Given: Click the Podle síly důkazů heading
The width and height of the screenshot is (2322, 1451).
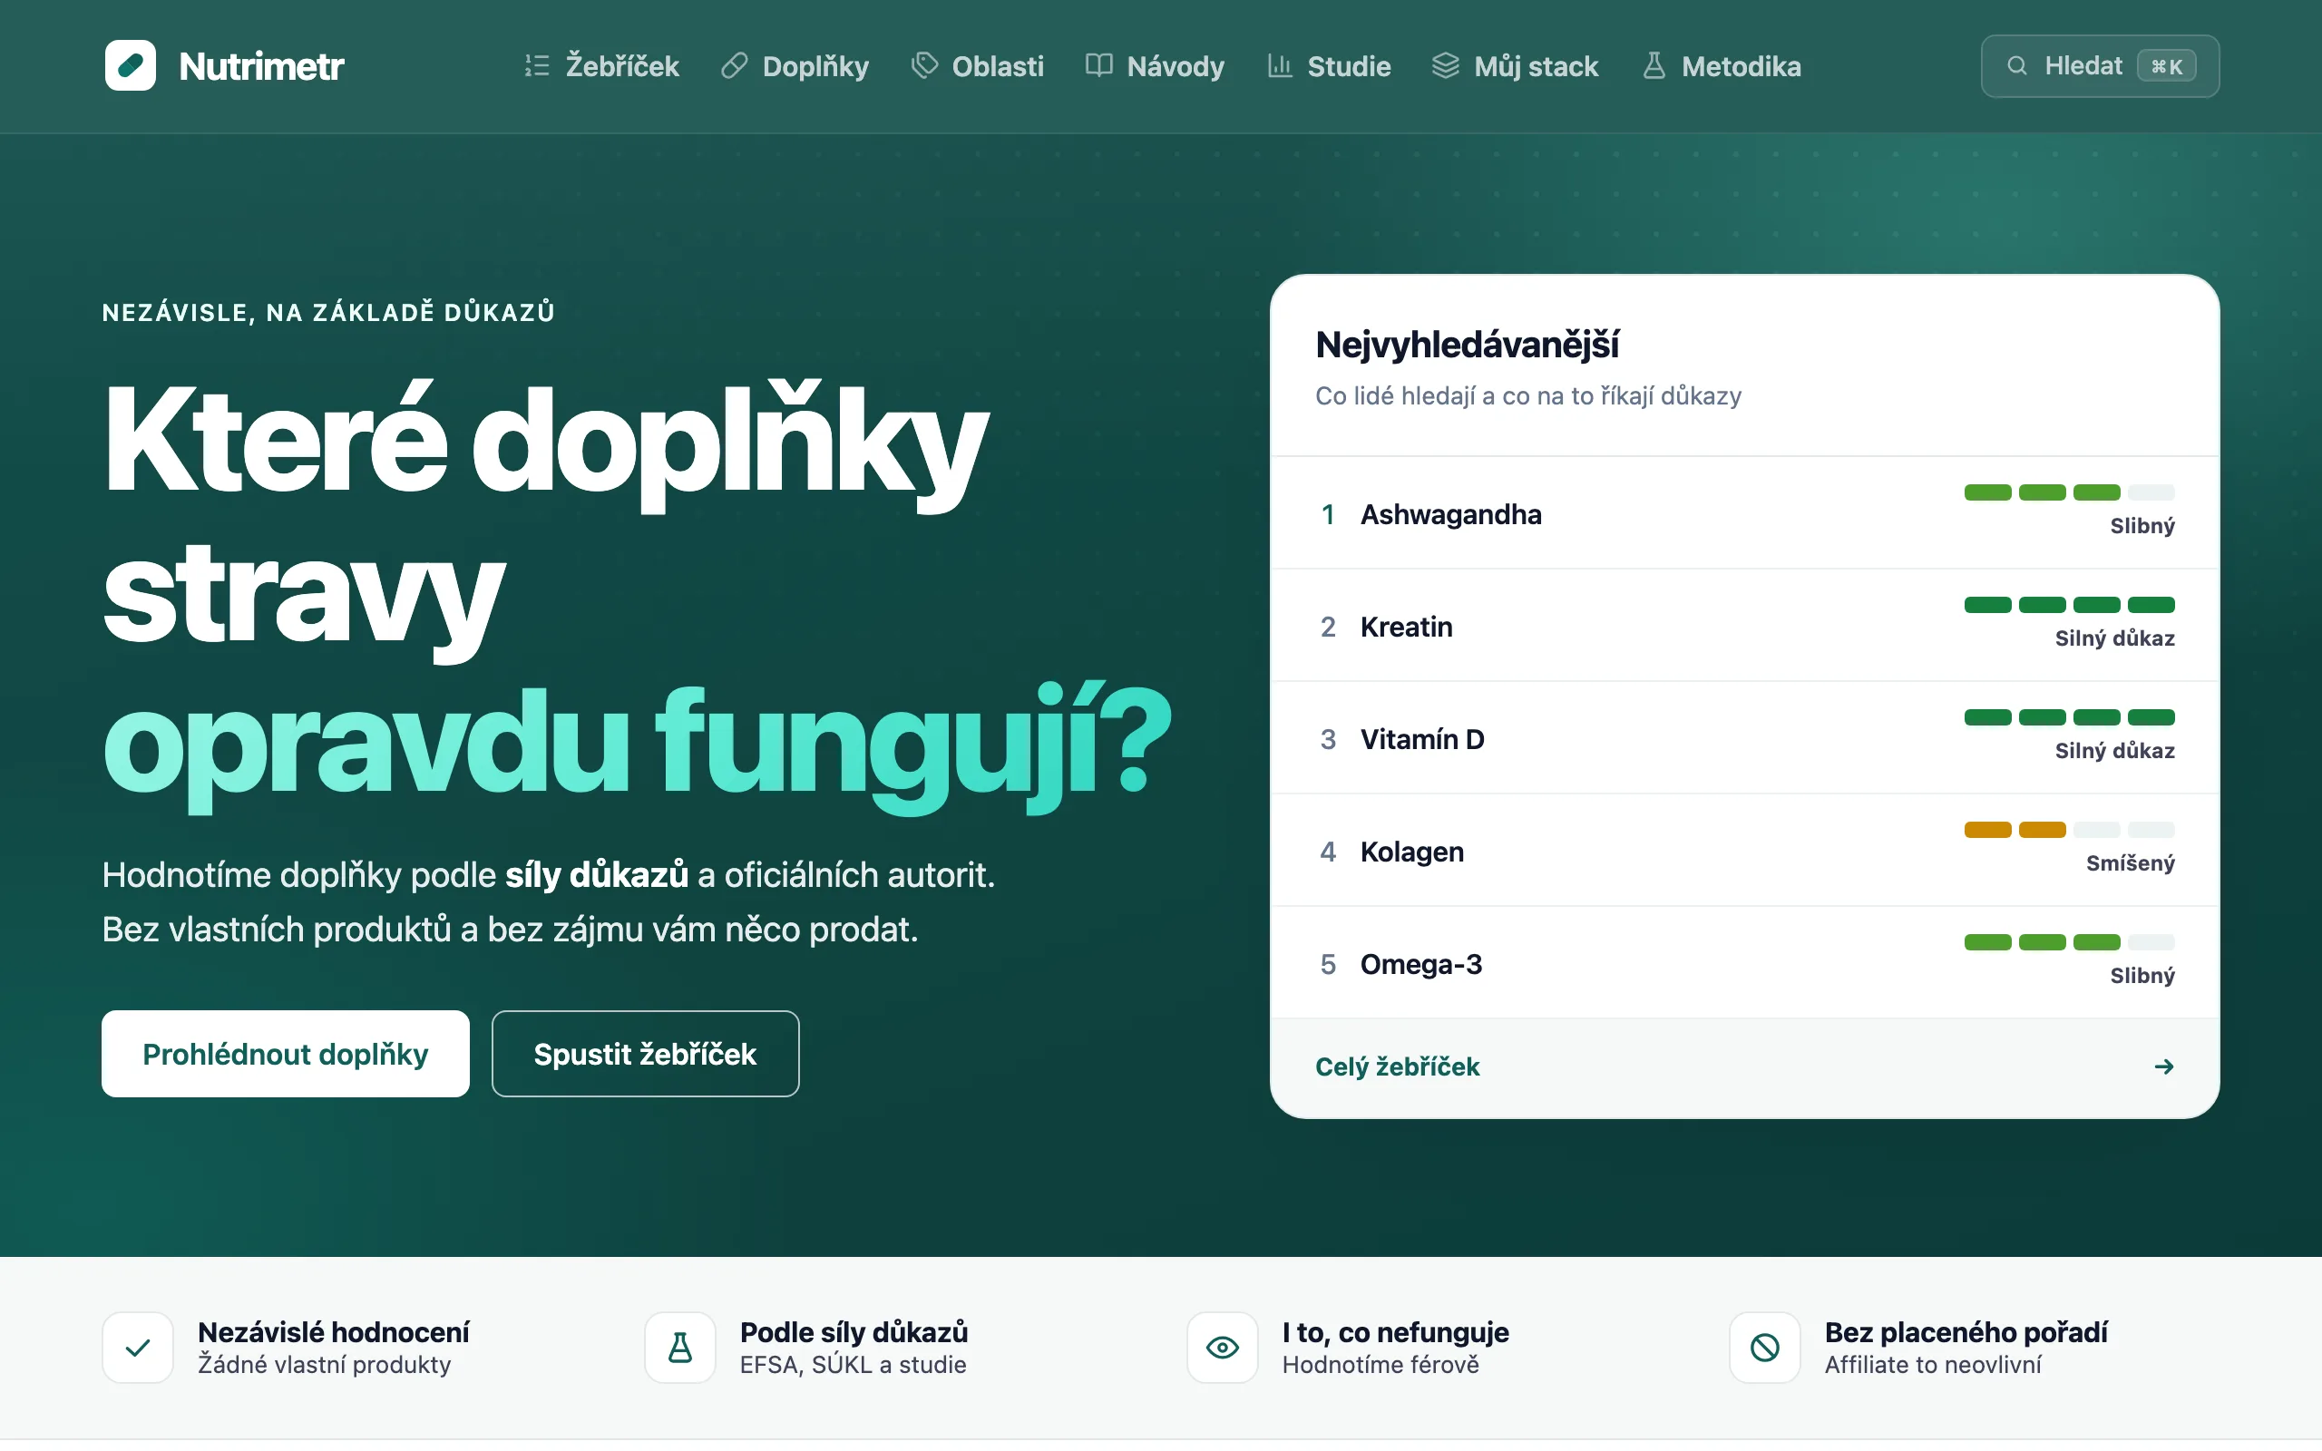Looking at the screenshot, I should (854, 1332).
